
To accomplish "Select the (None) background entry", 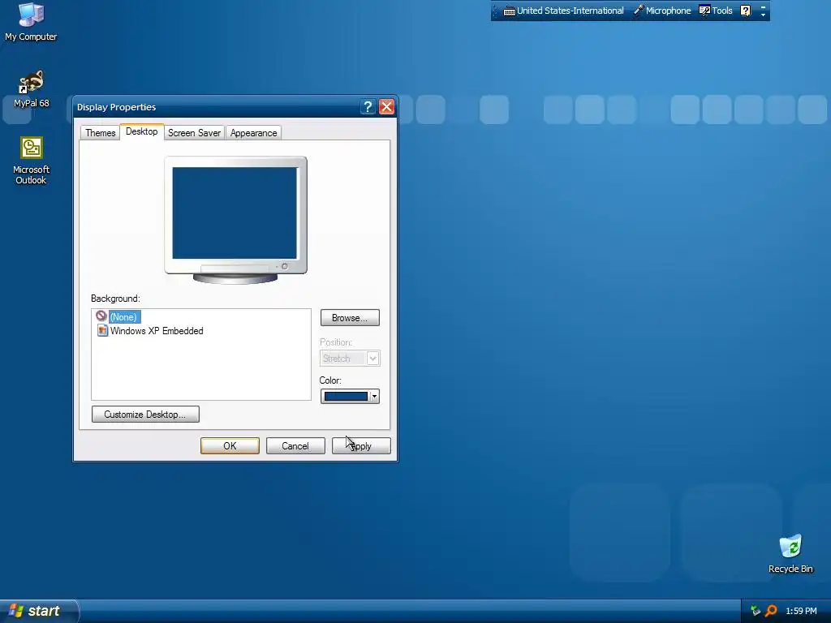I will point(124,317).
